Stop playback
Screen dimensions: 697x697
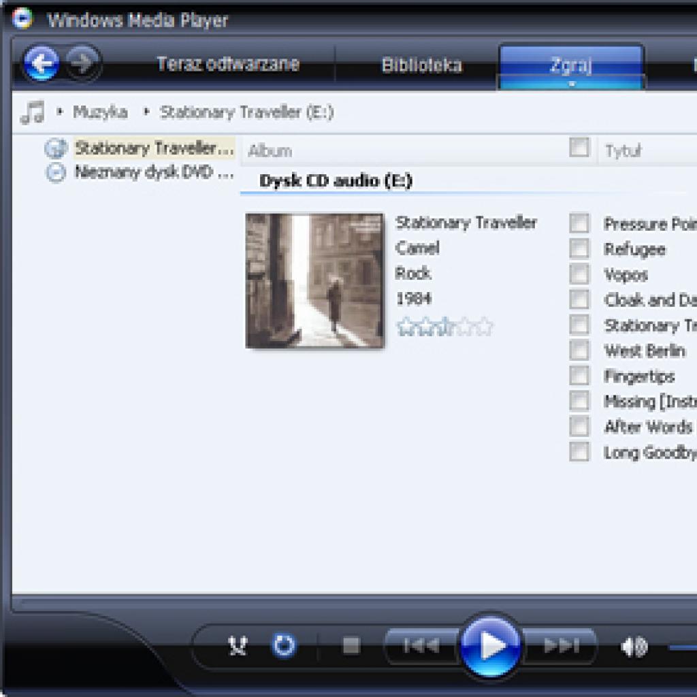[x=351, y=646]
